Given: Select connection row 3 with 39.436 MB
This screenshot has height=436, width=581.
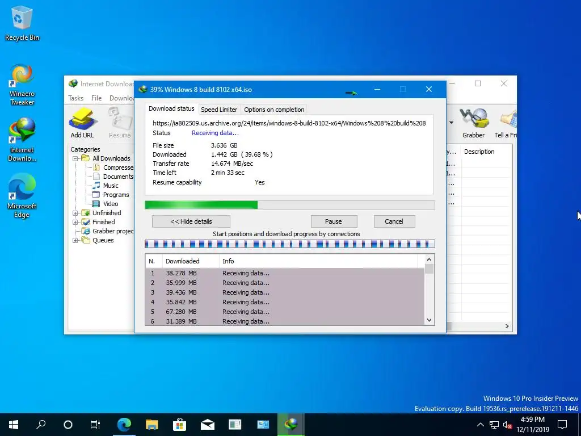Looking at the screenshot, I should click(285, 292).
